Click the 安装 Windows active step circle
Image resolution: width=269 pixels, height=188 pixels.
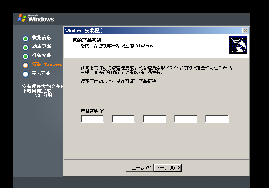point(26,65)
